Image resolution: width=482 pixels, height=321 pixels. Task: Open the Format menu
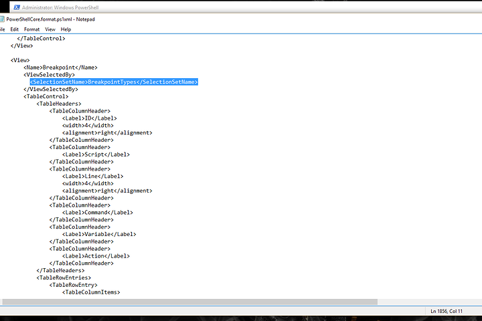click(31, 29)
